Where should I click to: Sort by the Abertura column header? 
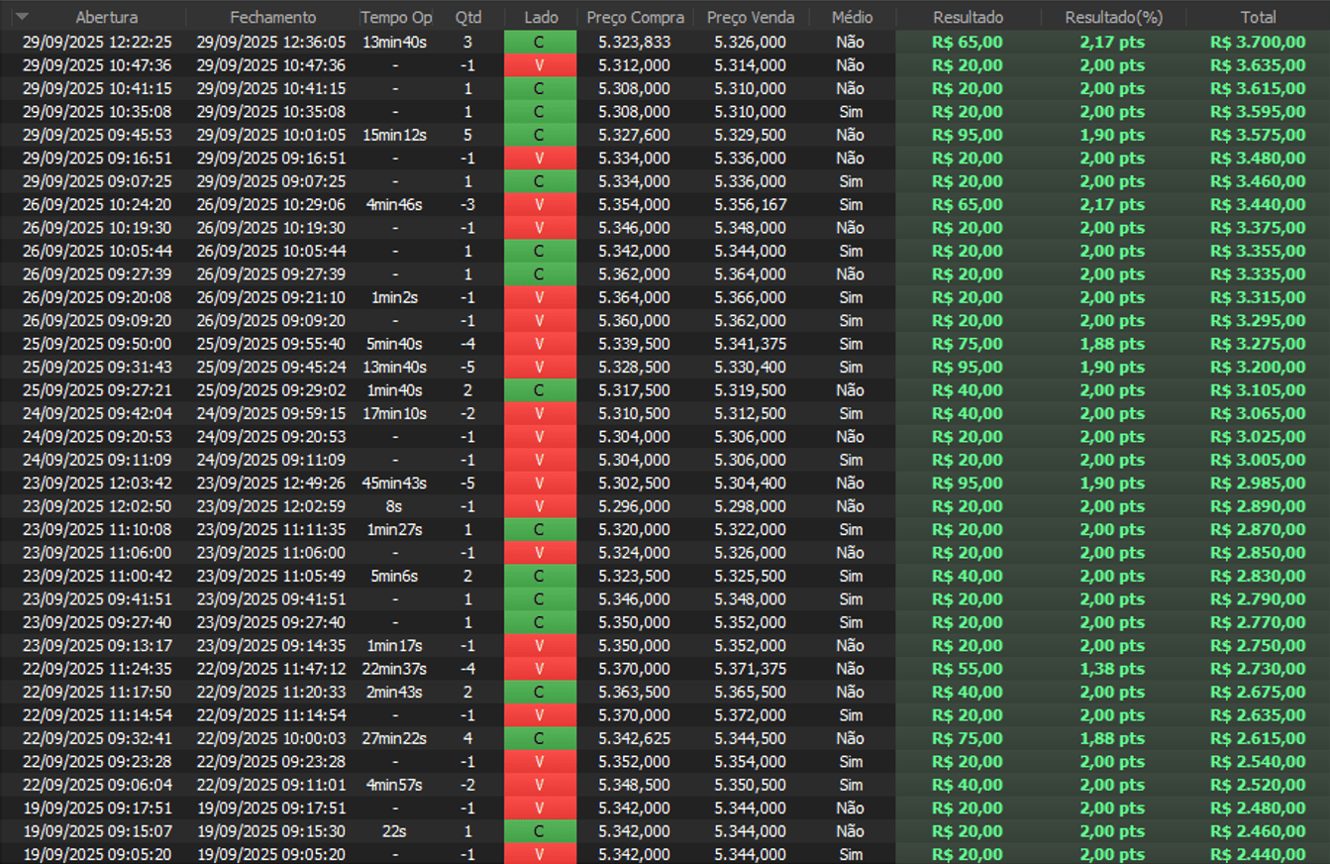(x=107, y=18)
